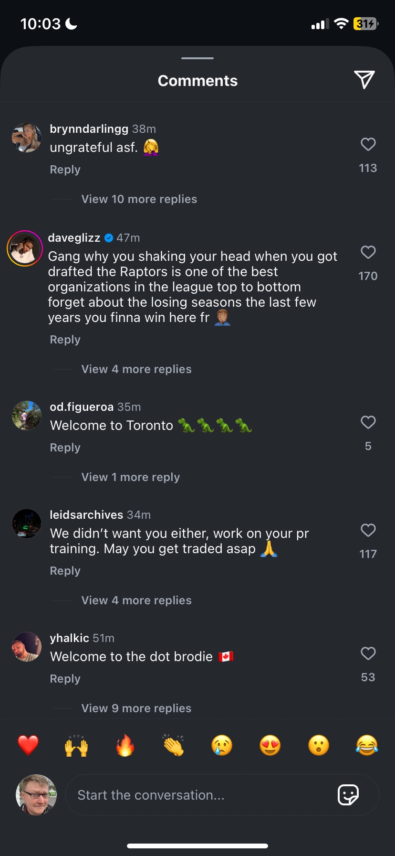The width and height of the screenshot is (395, 856).
Task: Open leidsarchives username profile link
Action: [x=86, y=515]
